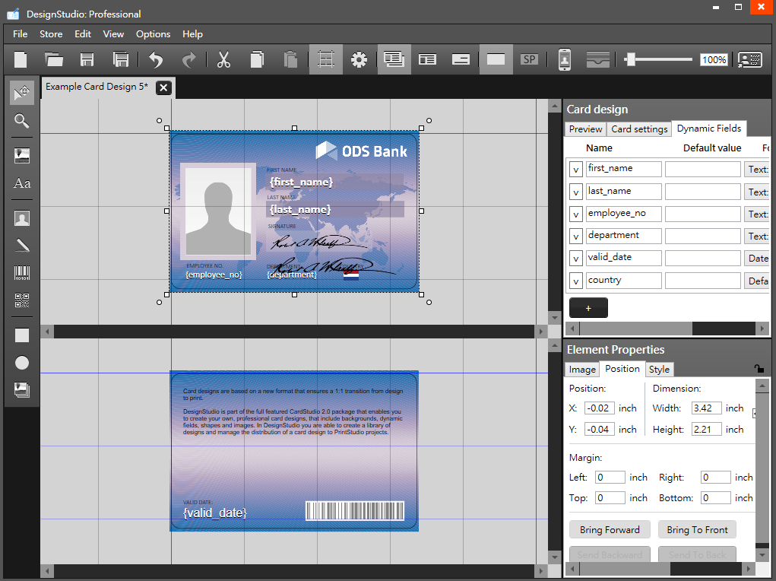Screen dimensions: 776x581
Task: Toggle the padlock icon in Element Properties
Action: tap(759, 369)
